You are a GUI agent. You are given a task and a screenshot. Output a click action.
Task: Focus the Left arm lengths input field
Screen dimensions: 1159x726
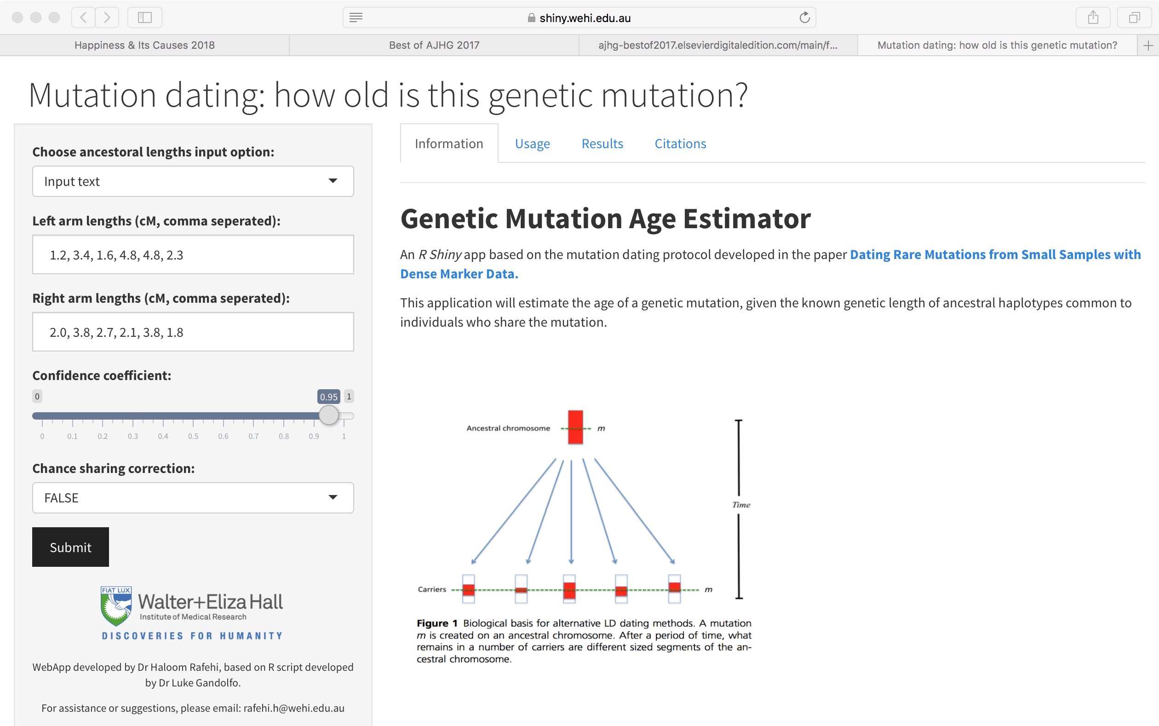pyautogui.click(x=193, y=254)
